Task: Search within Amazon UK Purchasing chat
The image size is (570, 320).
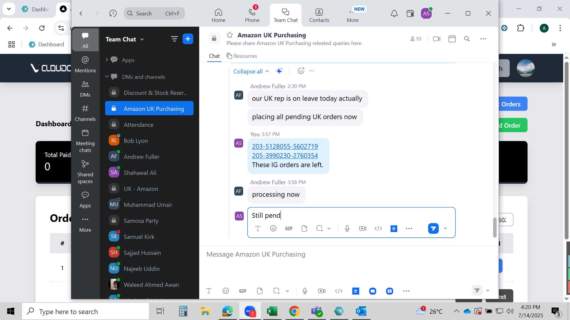Action: (467, 39)
